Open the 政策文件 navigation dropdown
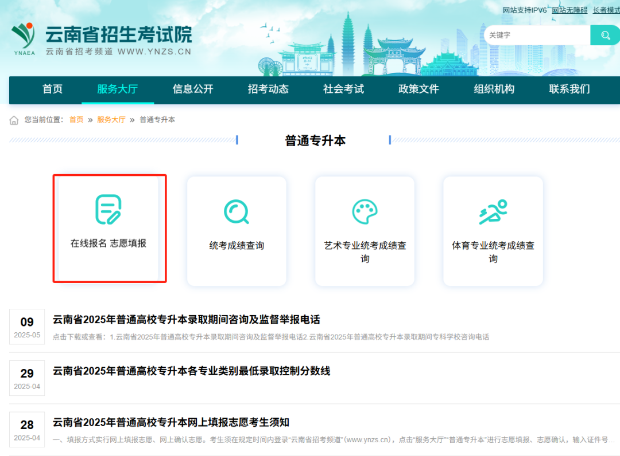The image size is (620, 456). (x=418, y=90)
